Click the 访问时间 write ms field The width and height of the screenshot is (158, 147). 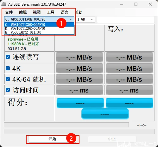(x=130, y=90)
